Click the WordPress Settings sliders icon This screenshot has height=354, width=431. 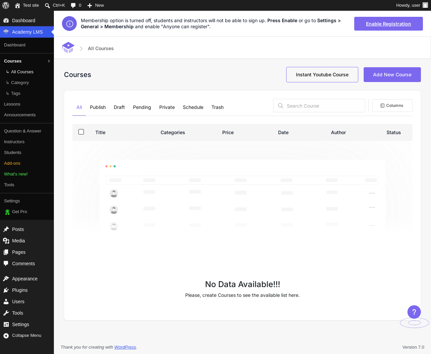(6, 324)
